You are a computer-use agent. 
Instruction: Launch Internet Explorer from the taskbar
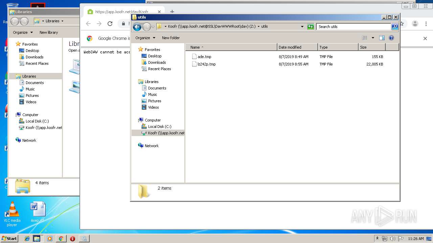27,239
